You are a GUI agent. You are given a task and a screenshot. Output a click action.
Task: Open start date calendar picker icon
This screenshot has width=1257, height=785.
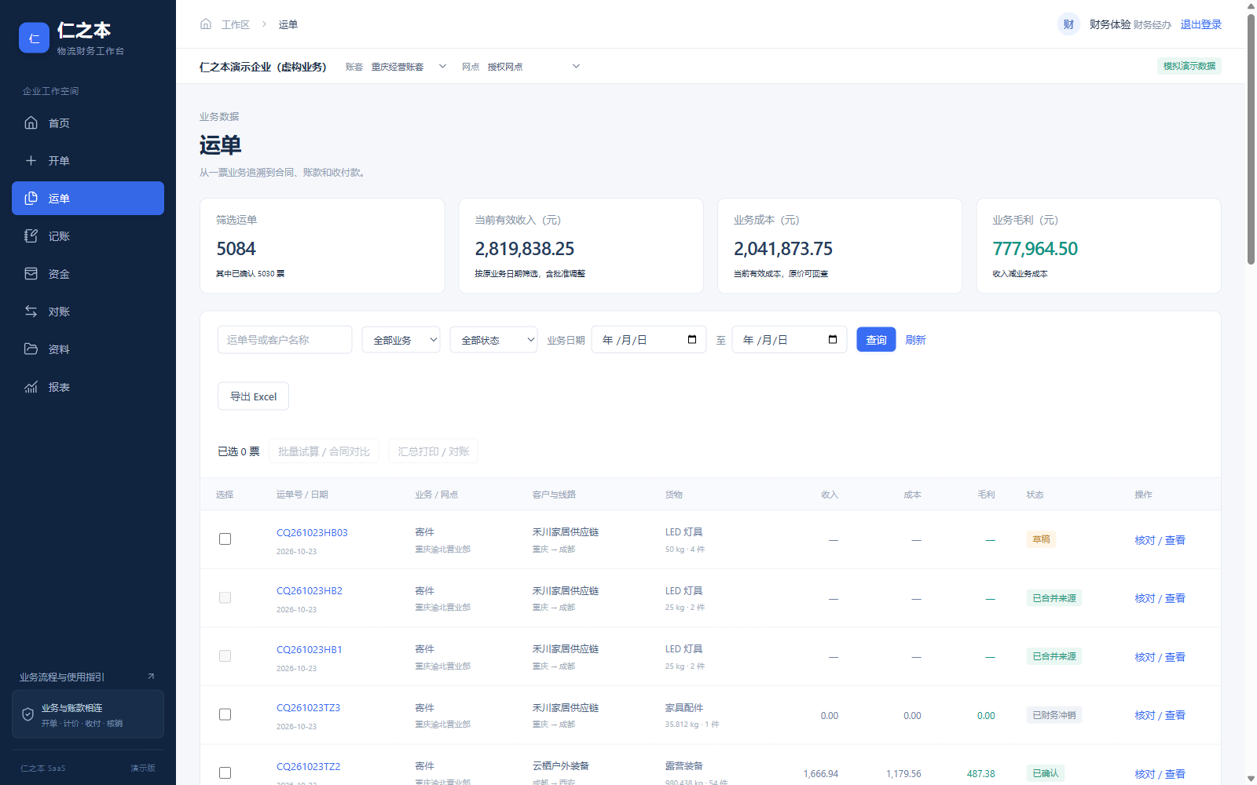click(x=692, y=340)
